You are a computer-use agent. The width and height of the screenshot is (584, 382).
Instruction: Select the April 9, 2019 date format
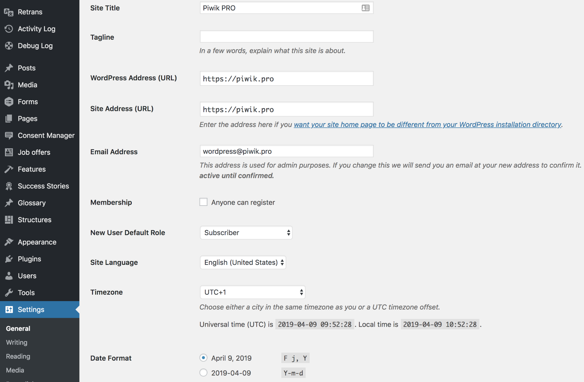click(203, 358)
